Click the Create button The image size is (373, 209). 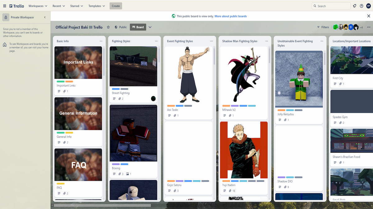[116, 6]
